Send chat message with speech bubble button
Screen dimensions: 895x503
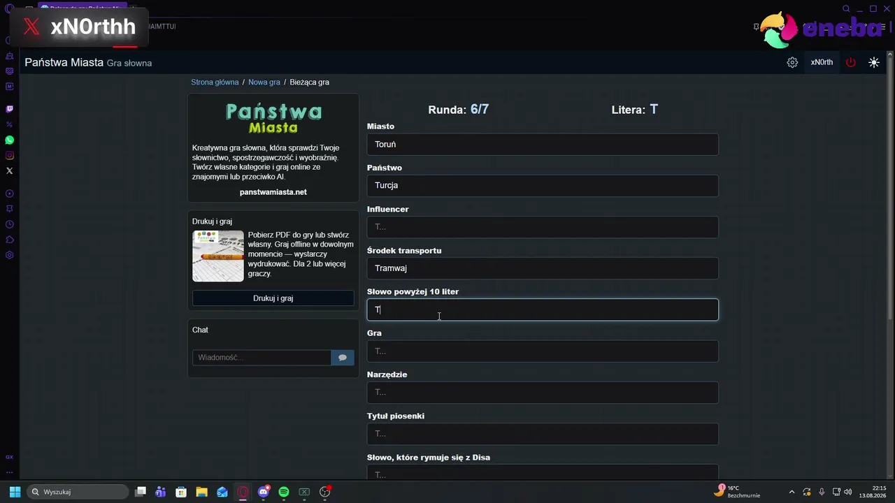click(343, 358)
